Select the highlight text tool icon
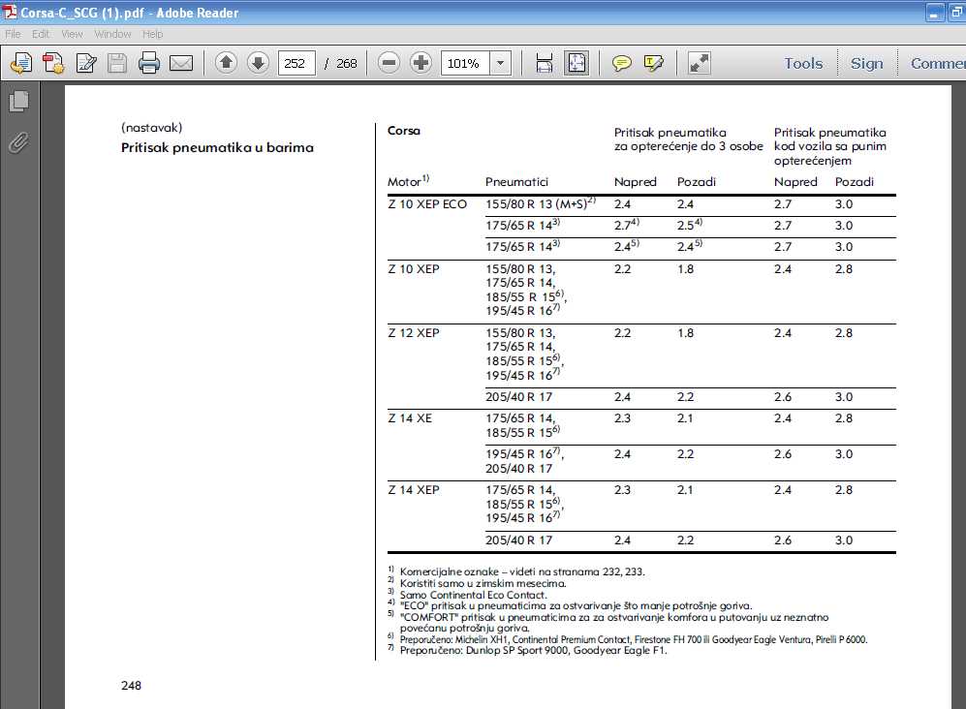This screenshot has height=709, width=966. pyautogui.click(x=654, y=63)
